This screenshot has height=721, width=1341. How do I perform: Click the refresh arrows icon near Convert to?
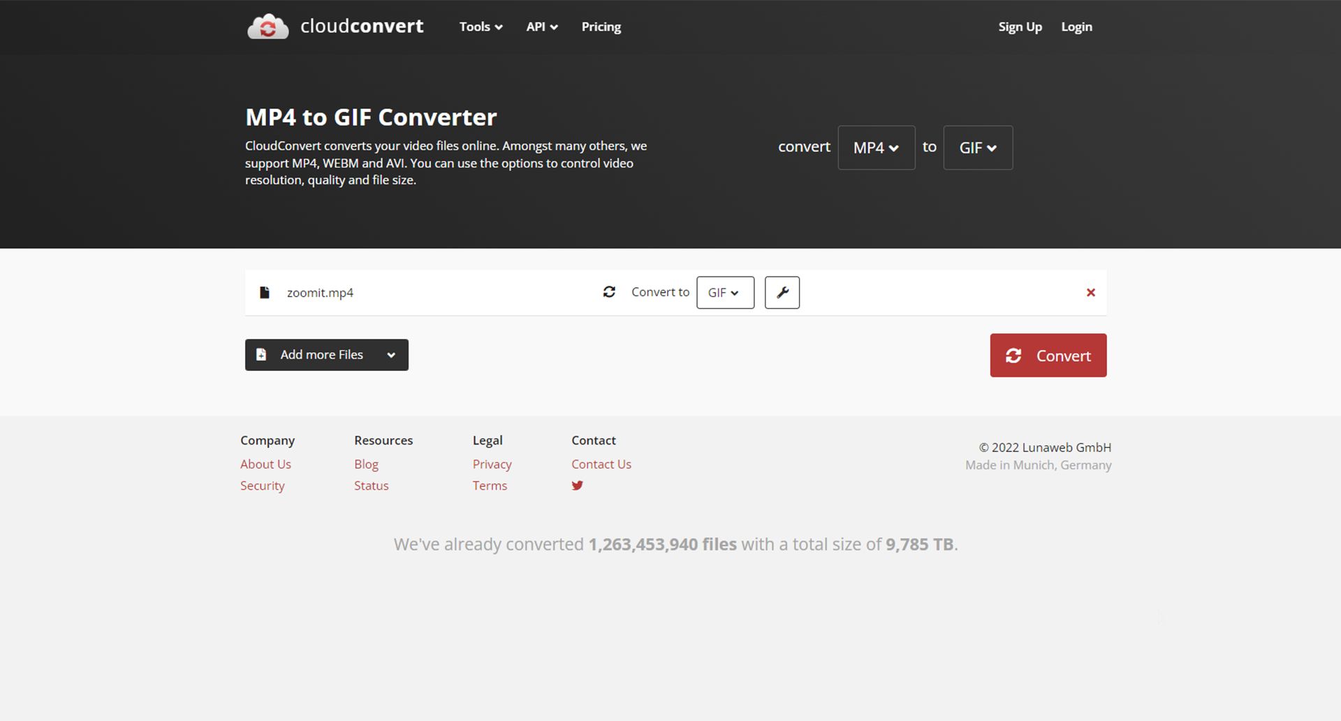[609, 292]
